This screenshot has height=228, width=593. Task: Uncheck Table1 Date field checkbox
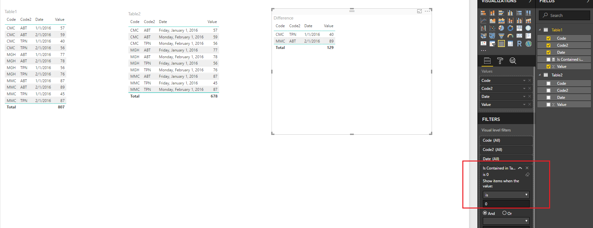click(548, 52)
